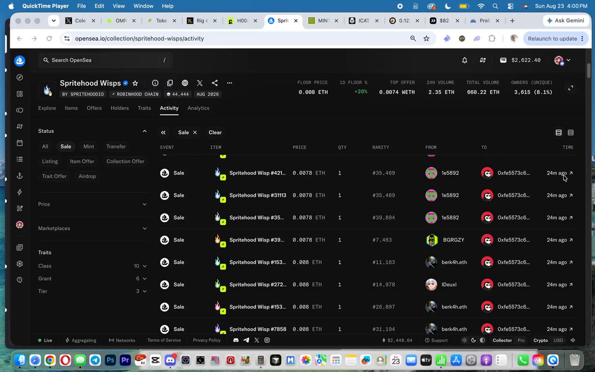Image resolution: width=595 pixels, height=372 pixels.
Task: Open the Support link in the footer
Action: 436,340
